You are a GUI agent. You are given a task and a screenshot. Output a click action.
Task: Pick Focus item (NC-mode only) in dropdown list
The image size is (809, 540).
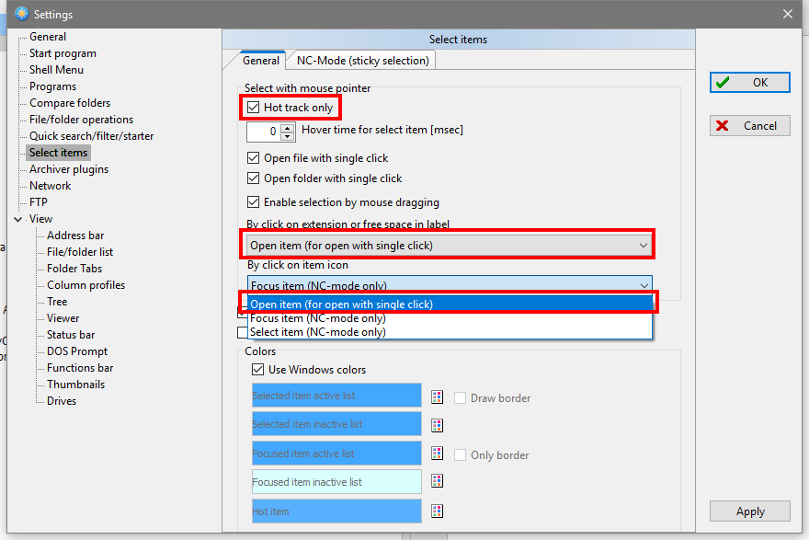point(318,318)
